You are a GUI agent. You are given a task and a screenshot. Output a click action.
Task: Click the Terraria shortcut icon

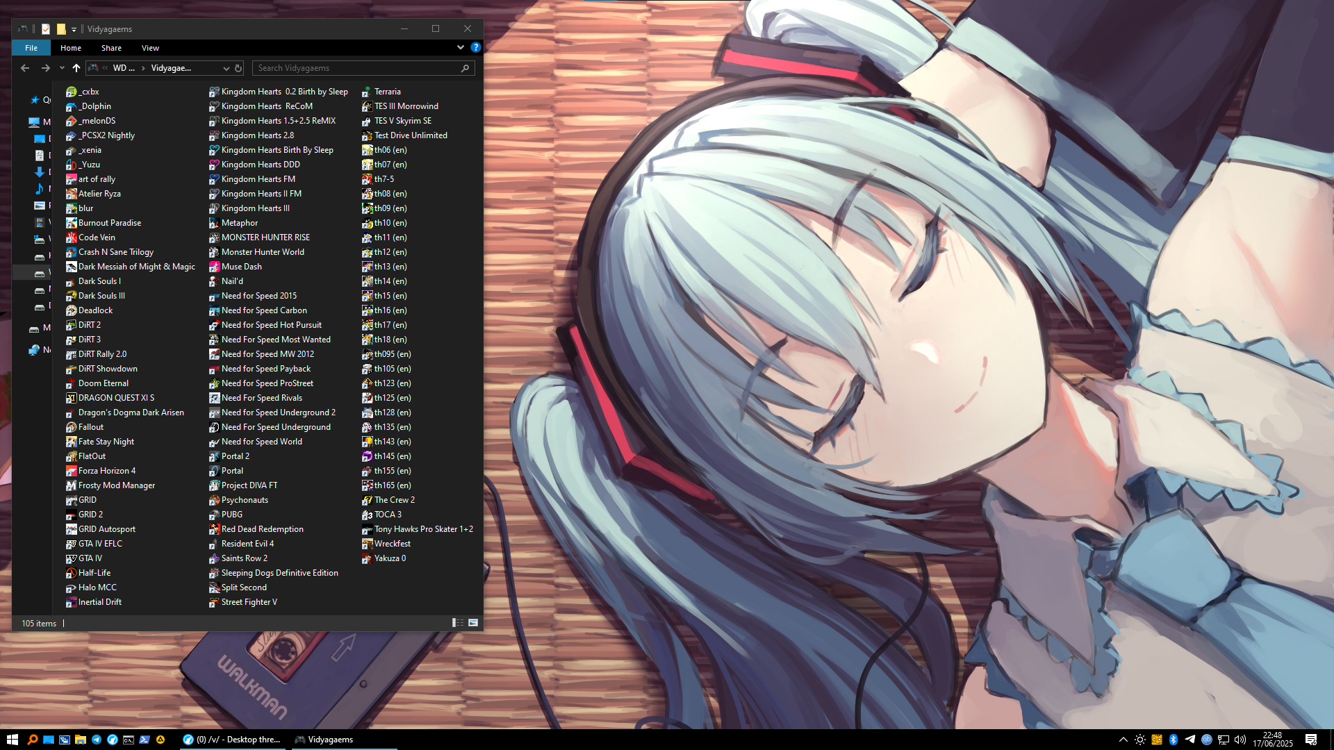(367, 92)
